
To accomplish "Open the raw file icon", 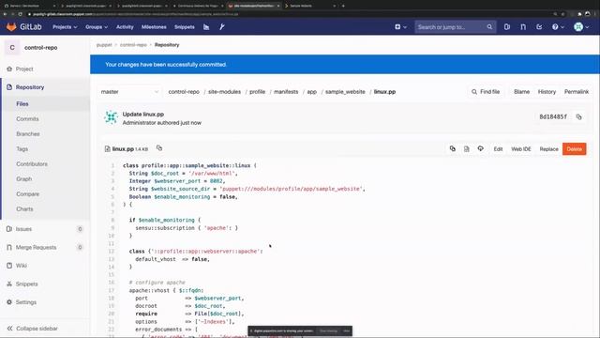I will 467,148.
